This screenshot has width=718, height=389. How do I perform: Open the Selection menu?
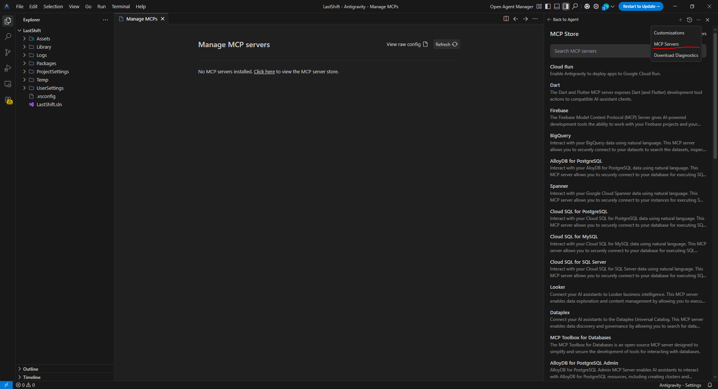click(53, 6)
